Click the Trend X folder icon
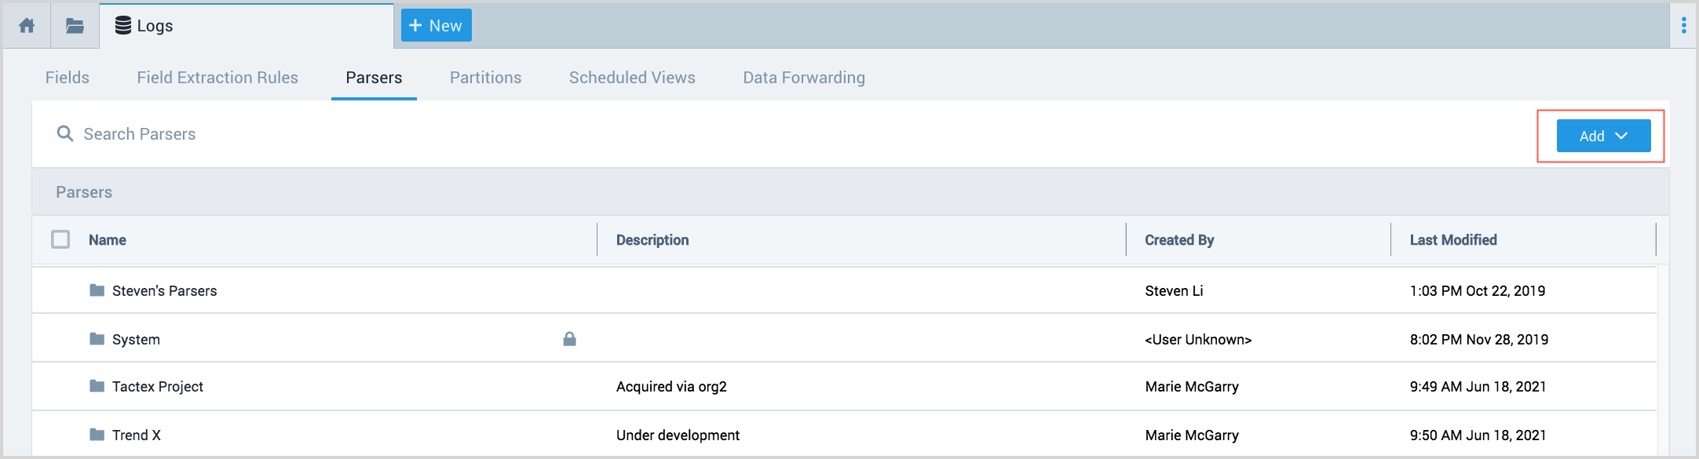This screenshot has height=459, width=1699. [x=97, y=435]
